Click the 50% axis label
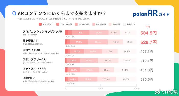The width and height of the screenshot is (179, 96). click(100, 88)
